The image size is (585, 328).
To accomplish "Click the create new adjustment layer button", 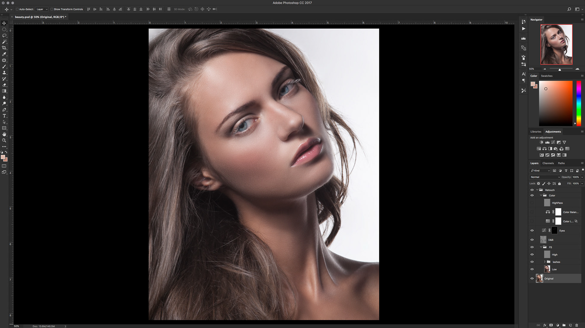I will pos(557,325).
